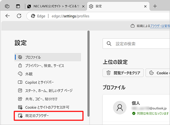This screenshot has width=170, height=125.
Task: Focus the 設定の検索 search field
Action: click(x=136, y=44)
